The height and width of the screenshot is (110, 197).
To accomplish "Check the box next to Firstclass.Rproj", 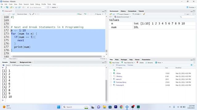I will [x=111, y=82].
